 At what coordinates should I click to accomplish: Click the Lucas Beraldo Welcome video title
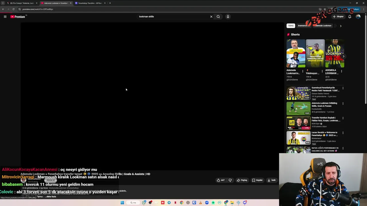click(325, 134)
